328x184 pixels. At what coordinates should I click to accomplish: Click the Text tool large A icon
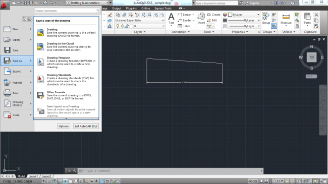[x=172, y=17]
